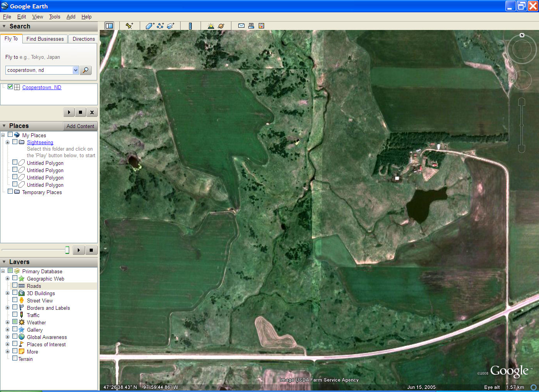
Task: Click the zoom slider in map
Action: 522,125
